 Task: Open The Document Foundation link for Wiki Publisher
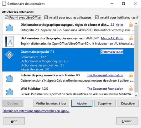tap(105, 89)
